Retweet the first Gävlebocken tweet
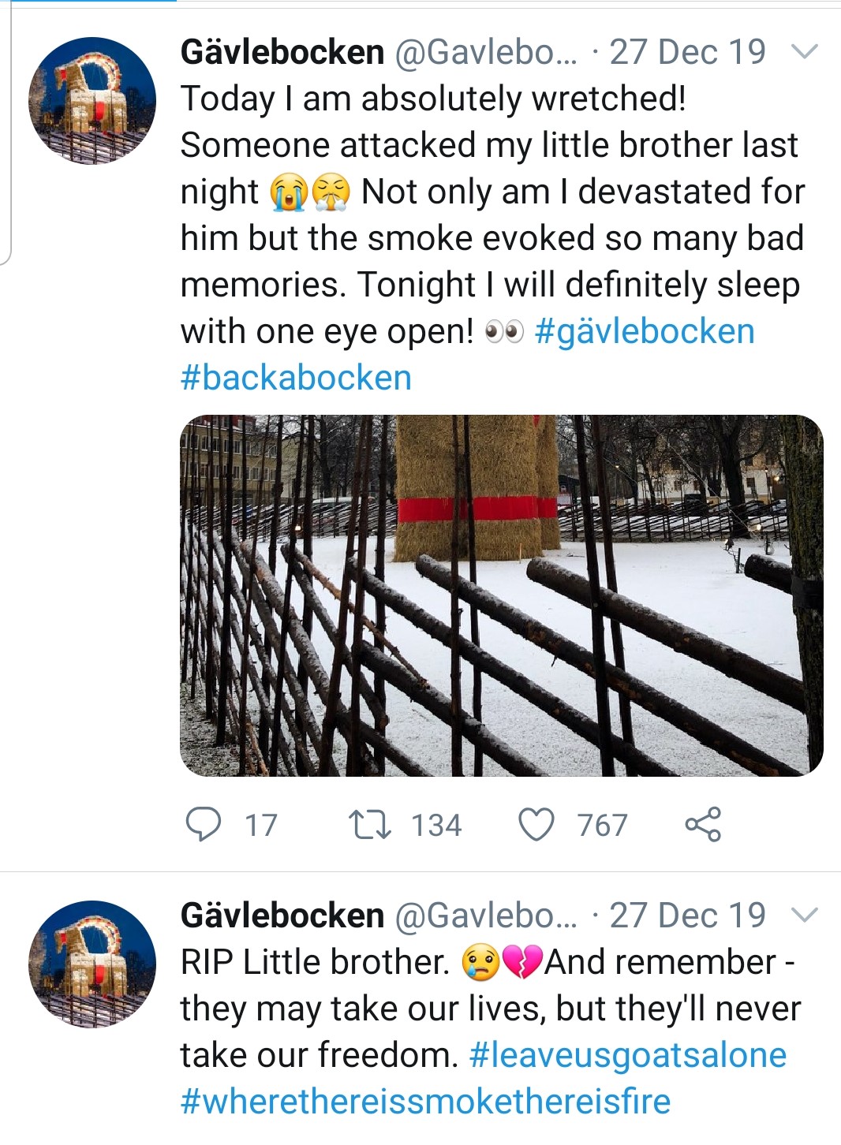The image size is (841, 1145). point(370,825)
